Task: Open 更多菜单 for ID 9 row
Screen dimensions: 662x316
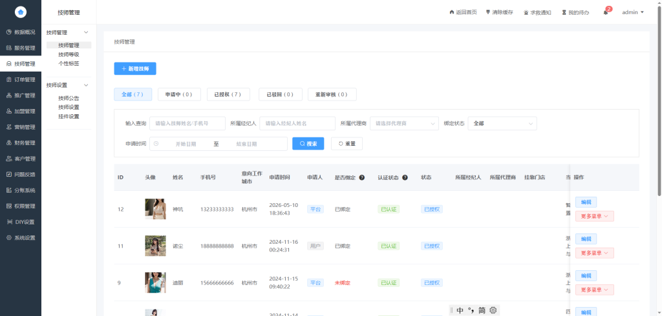Action: pyautogui.click(x=595, y=290)
